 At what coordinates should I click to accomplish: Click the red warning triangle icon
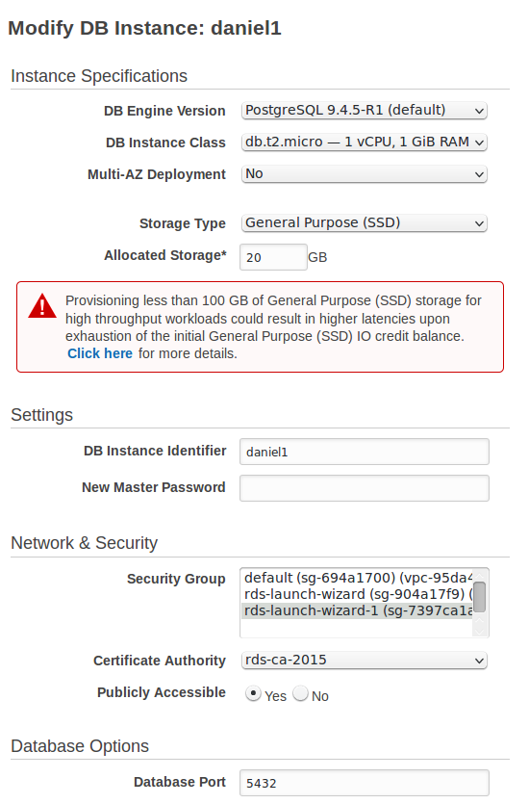[x=42, y=305]
